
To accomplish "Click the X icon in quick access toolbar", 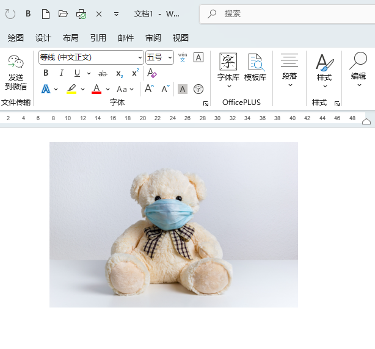I will pos(99,14).
